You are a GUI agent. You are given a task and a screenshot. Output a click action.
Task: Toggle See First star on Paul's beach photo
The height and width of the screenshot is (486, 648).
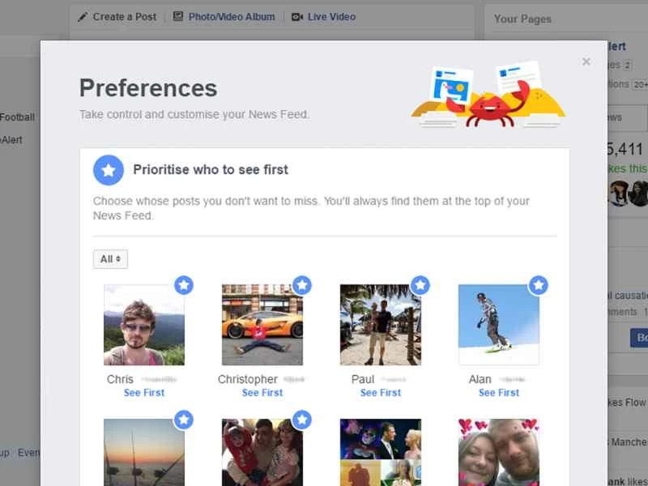click(x=420, y=285)
